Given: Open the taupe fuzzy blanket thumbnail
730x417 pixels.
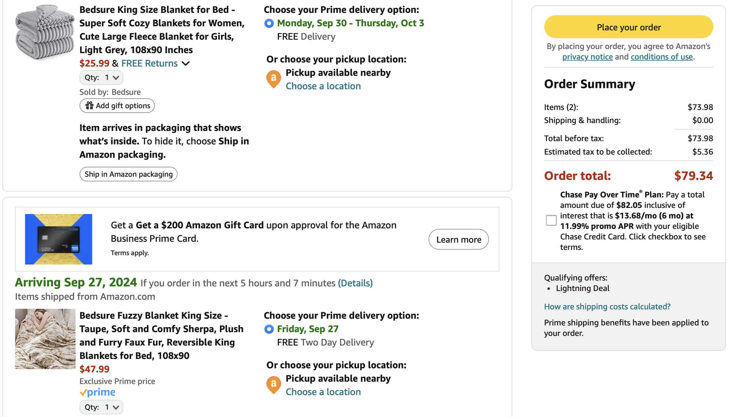Looking at the screenshot, I should (45, 339).
